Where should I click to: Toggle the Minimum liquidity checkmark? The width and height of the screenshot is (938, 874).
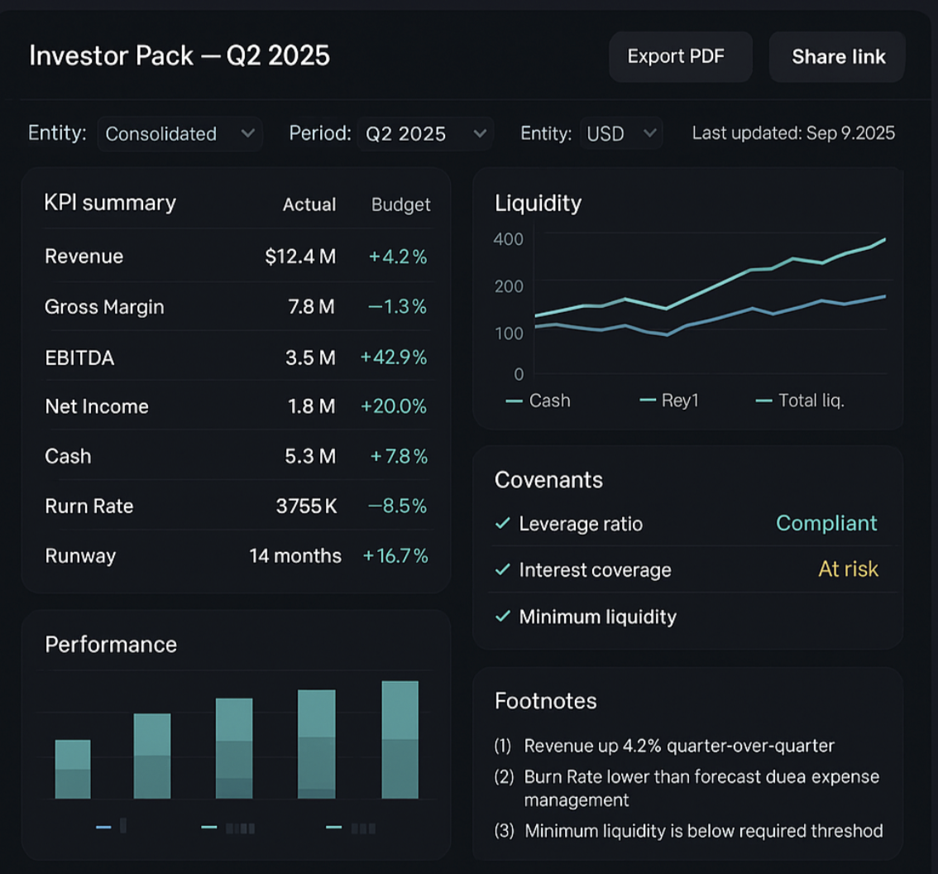click(502, 617)
